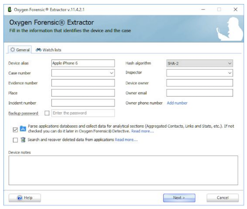Image resolution: width=247 pixels, height=209 pixels.
Task: Click the Case number combo box field
Action: pos(83,73)
